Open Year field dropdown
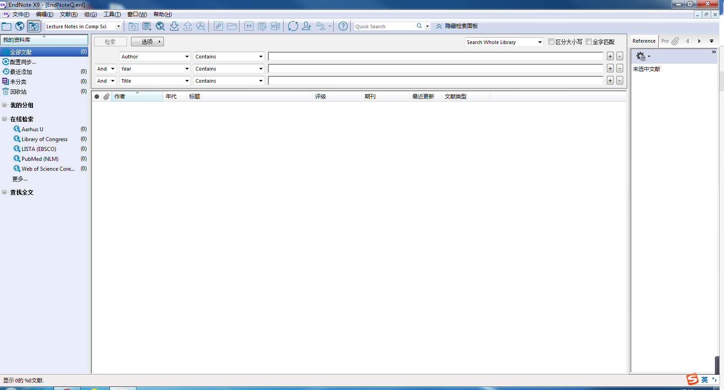The height and width of the screenshot is (390, 724). point(187,69)
